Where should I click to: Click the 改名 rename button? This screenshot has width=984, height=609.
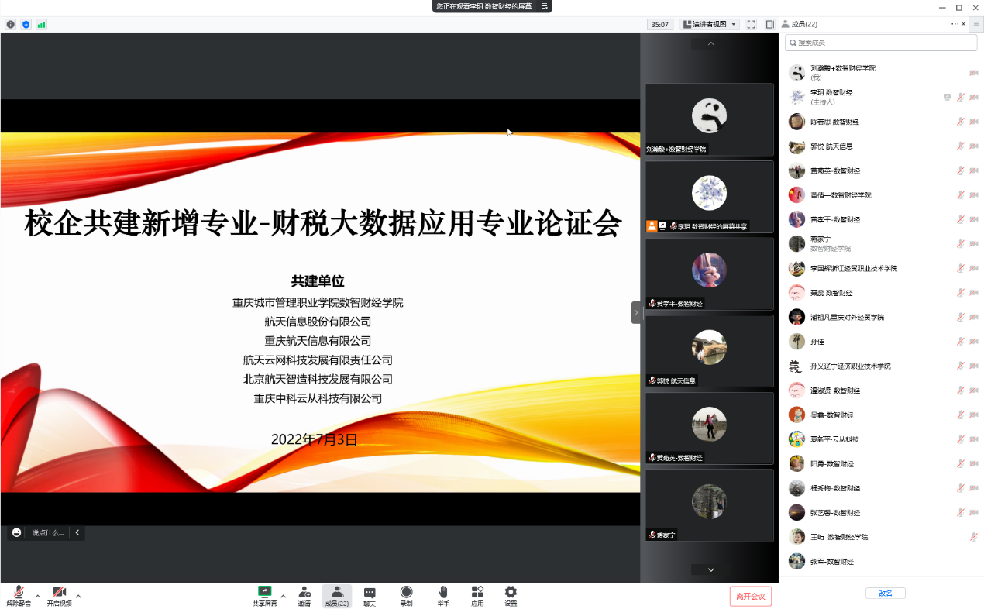click(x=885, y=594)
